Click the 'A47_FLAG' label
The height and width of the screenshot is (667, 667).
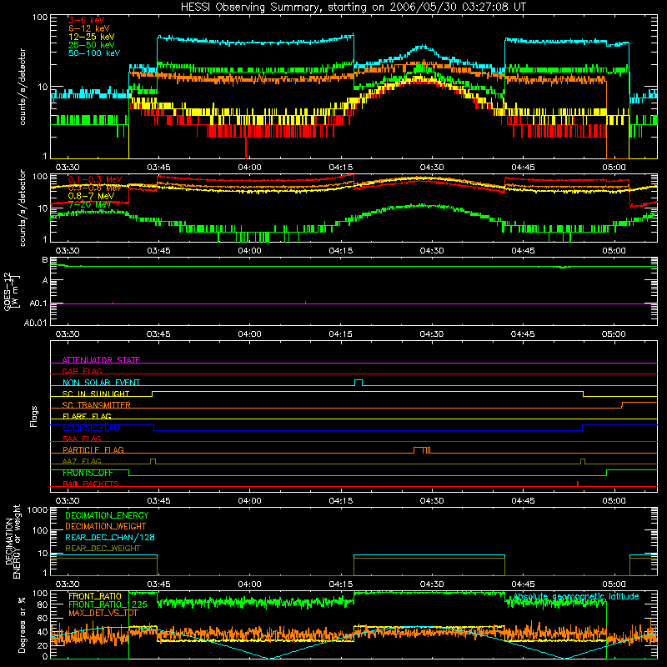(x=82, y=461)
